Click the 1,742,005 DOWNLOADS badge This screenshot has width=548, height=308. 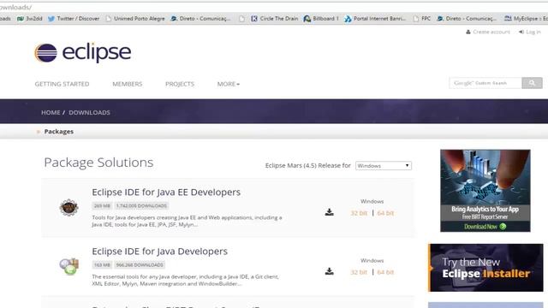pyautogui.click(x=141, y=206)
